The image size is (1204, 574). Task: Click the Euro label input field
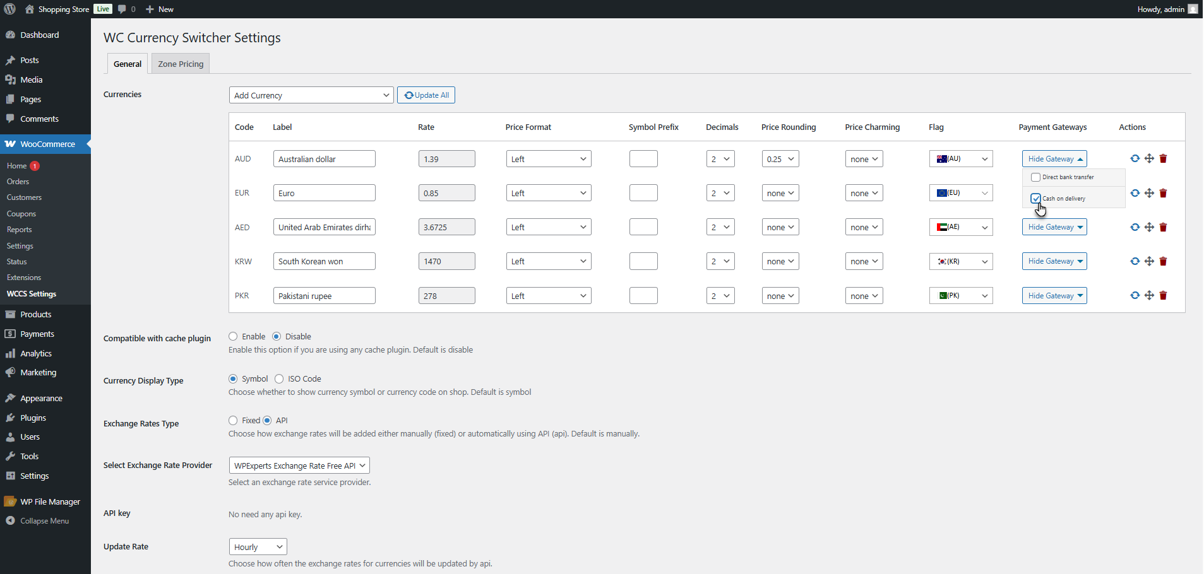[x=325, y=193]
